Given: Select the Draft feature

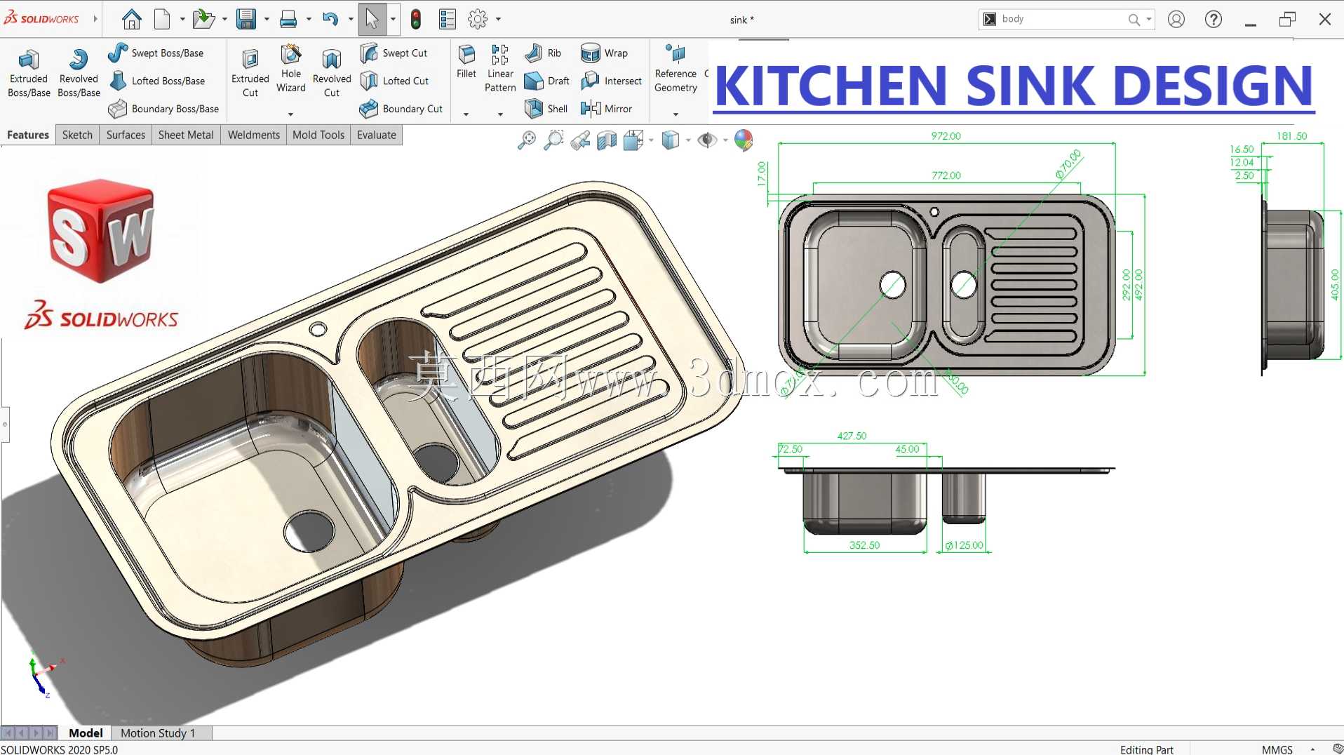Looking at the screenshot, I should 547,81.
